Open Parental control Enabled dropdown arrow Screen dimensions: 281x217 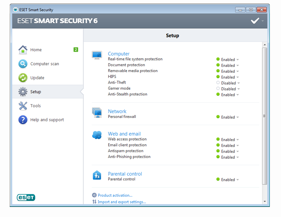point(238,180)
